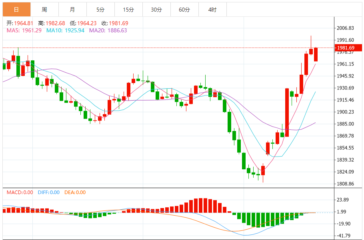
Task: Click the 1854.55 price axis label
Action: pyautogui.click(x=346, y=148)
